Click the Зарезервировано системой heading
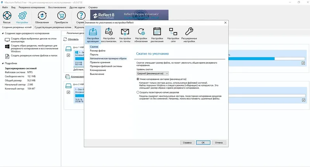Screen dimensions: 310x167 click(21, 68)
